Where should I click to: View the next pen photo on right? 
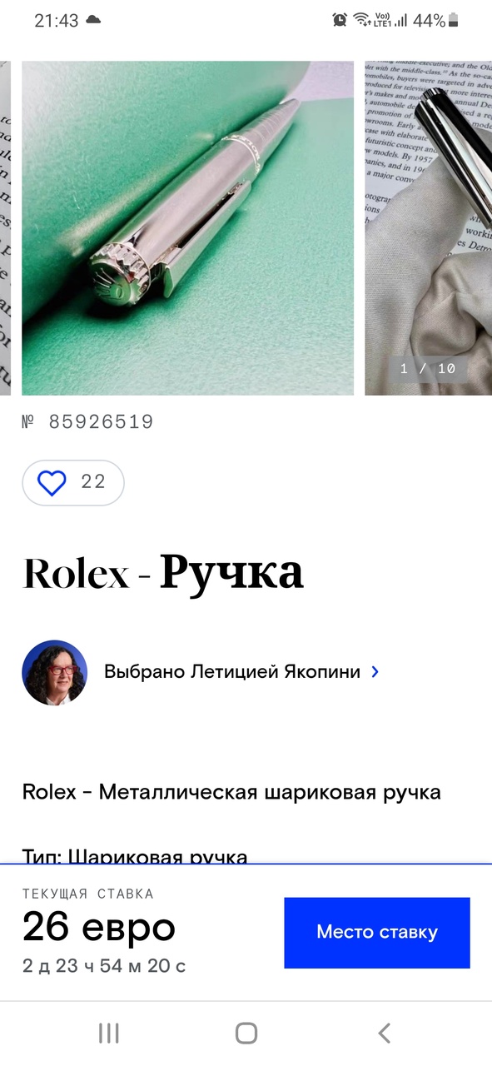[428, 227]
